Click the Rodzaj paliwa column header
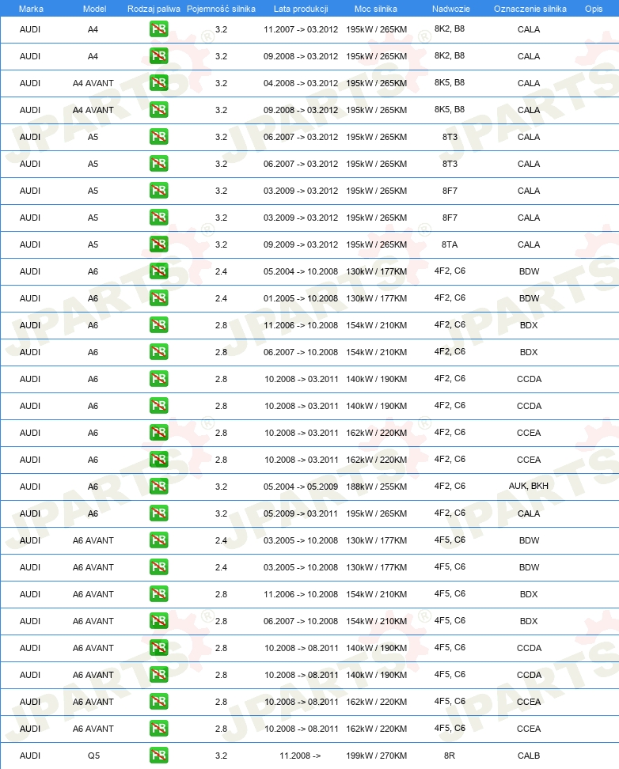This screenshot has width=619, height=769. (x=154, y=9)
